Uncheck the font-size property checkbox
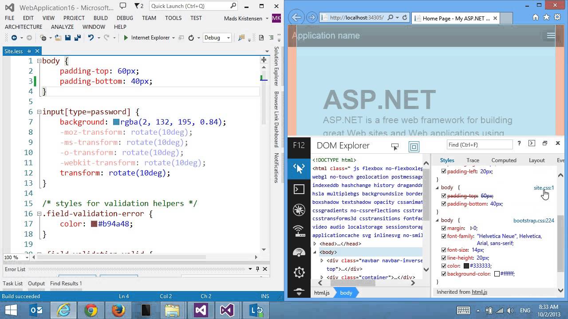Image resolution: width=568 pixels, height=319 pixels. point(443,250)
